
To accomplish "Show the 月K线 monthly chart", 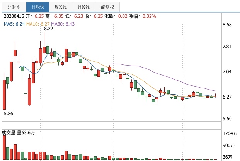I will [83, 7].
